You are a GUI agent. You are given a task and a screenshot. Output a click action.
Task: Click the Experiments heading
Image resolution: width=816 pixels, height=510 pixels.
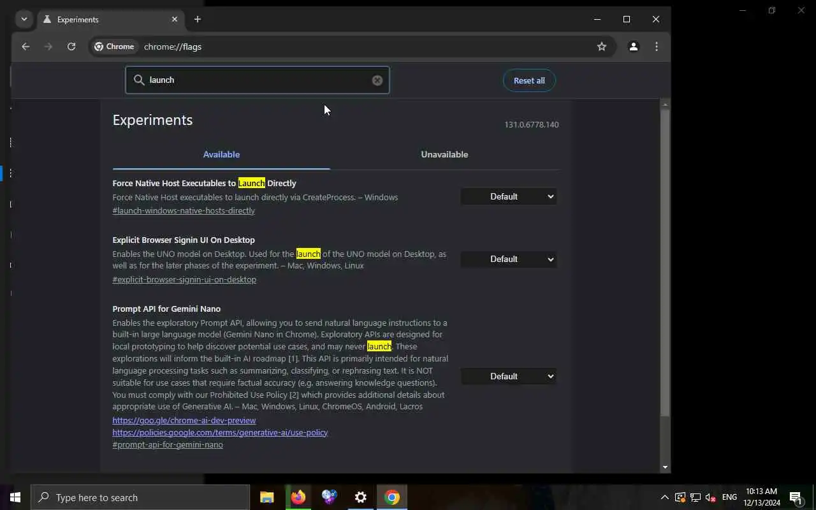click(152, 120)
